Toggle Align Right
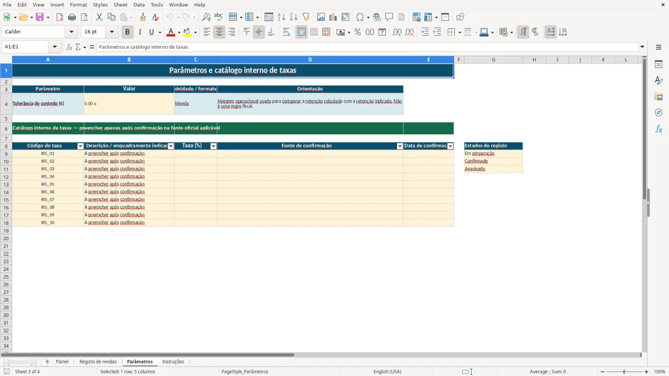 (231, 32)
